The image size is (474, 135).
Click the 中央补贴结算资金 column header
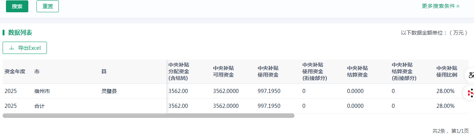pos(357,71)
